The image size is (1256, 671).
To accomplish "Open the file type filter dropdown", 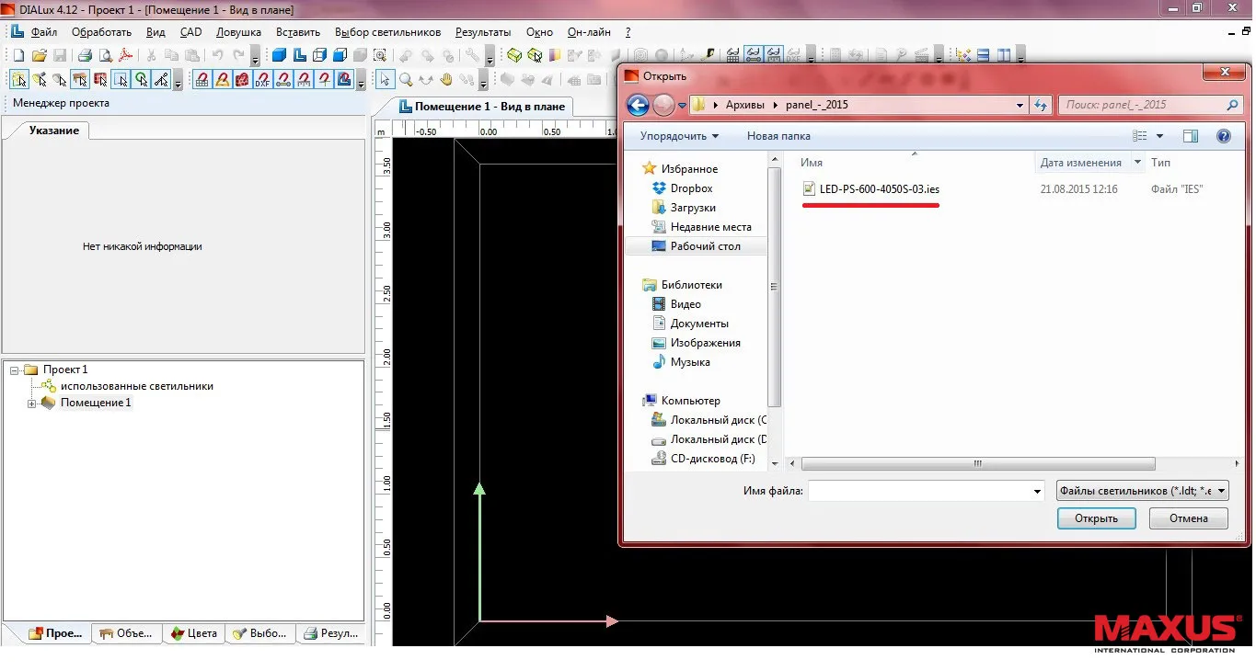I will pyautogui.click(x=1143, y=491).
